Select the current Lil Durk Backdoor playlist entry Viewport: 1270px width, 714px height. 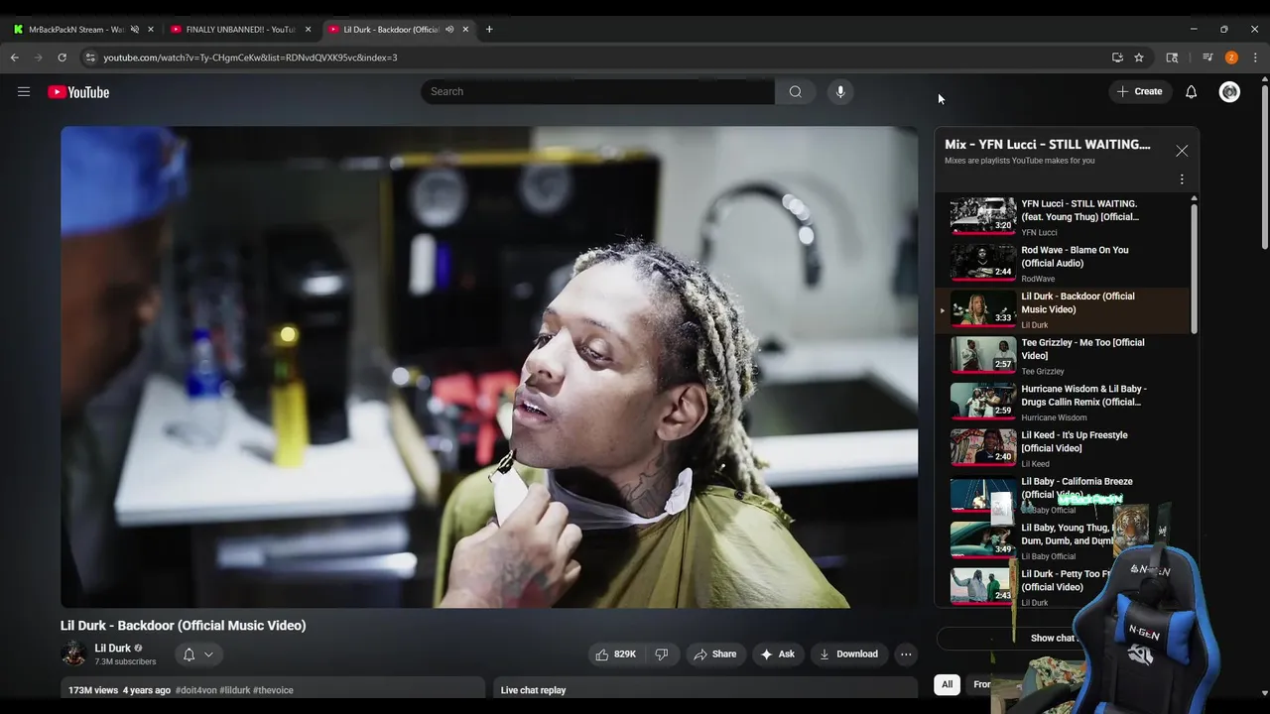click(x=1062, y=309)
